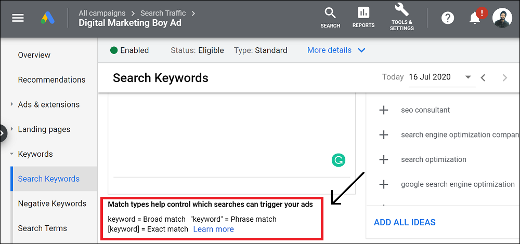Click the ADD ALL IDEAS button
Image resolution: width=520 pixels, height=244 pixels.
[x=405, y=222]
